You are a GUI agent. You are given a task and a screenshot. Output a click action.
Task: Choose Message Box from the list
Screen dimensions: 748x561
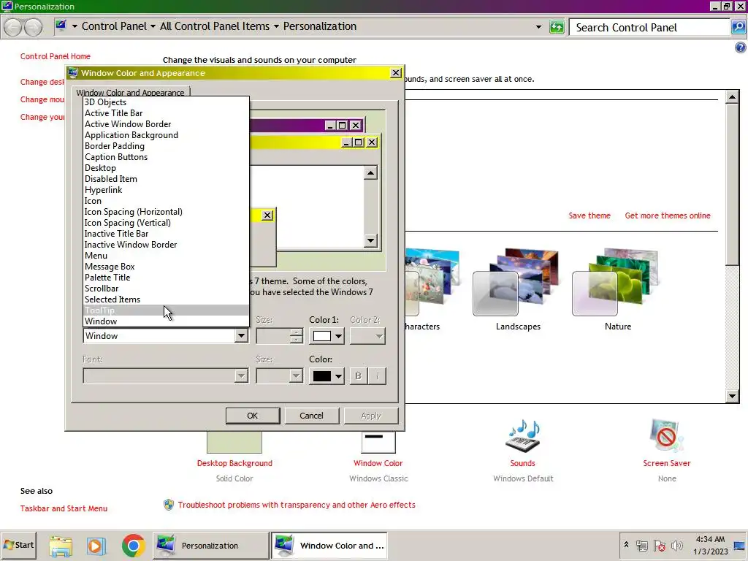point(166,267)
